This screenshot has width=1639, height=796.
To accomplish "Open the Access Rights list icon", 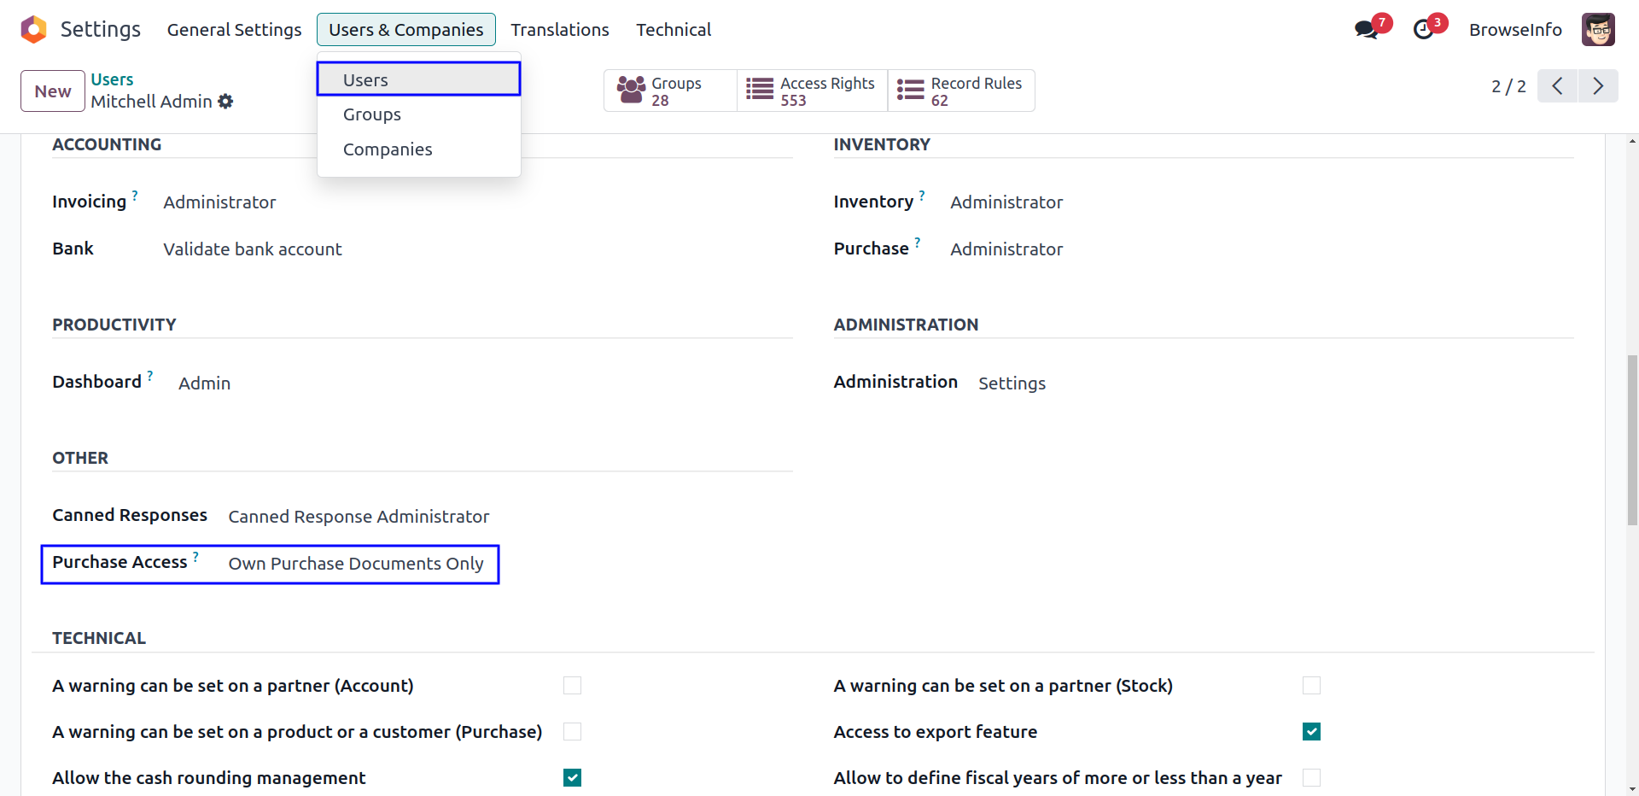I will (x=760, y=91).
